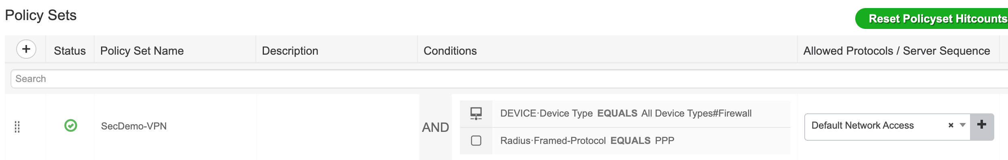Viewport: 1008px width, 160px height.
Task: Click the Conditions column header
Action: pyautogui.click(x=450, y=51)
